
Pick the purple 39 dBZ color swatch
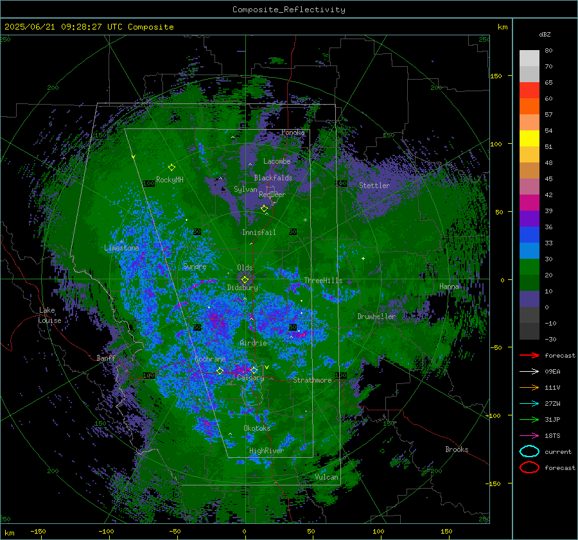[529, 218]
